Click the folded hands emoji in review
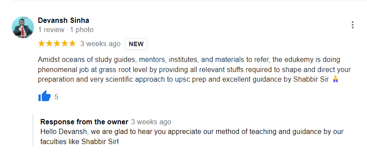The width and height of the screenshot is (367, 159). (335, 80)
